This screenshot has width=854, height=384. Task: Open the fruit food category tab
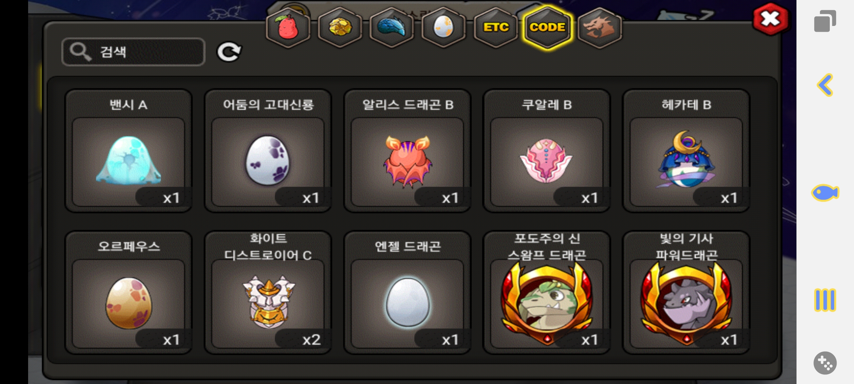click(x=288, y=28)
